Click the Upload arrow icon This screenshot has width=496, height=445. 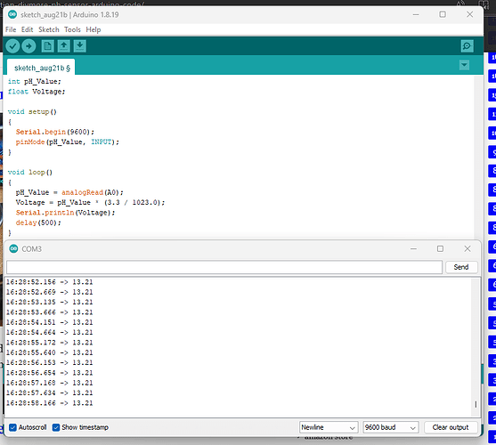click(x=28, y=46)
